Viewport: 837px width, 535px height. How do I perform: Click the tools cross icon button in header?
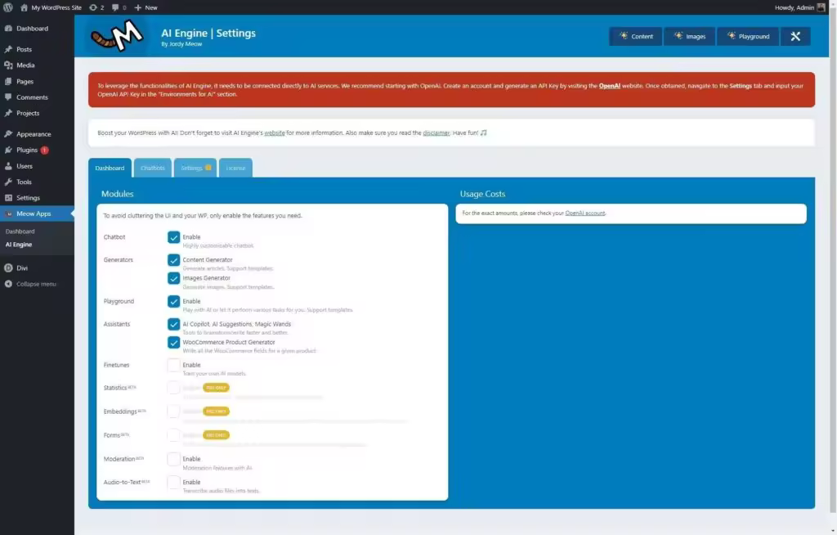(x=795, y=36)
